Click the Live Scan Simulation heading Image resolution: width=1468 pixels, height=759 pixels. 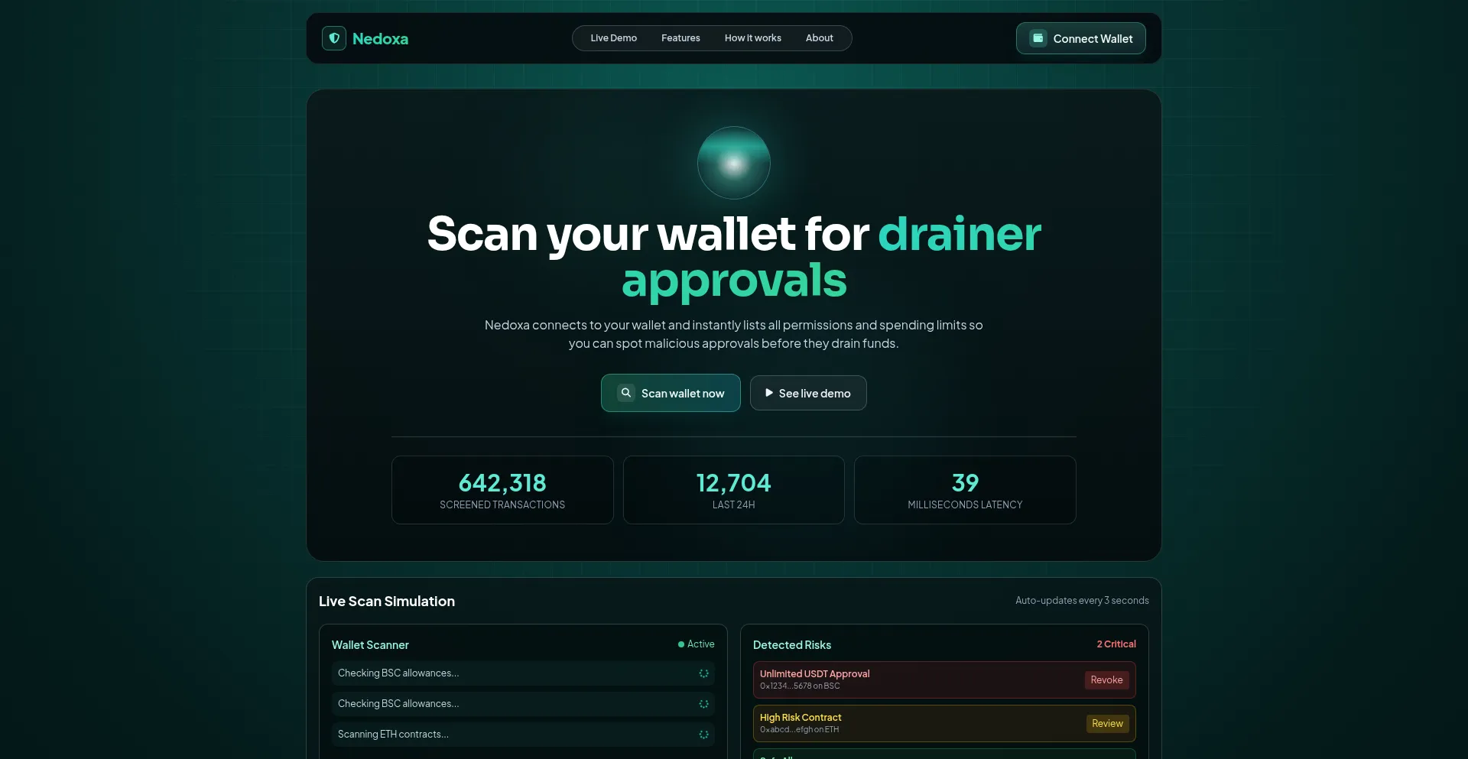(387, 602)
